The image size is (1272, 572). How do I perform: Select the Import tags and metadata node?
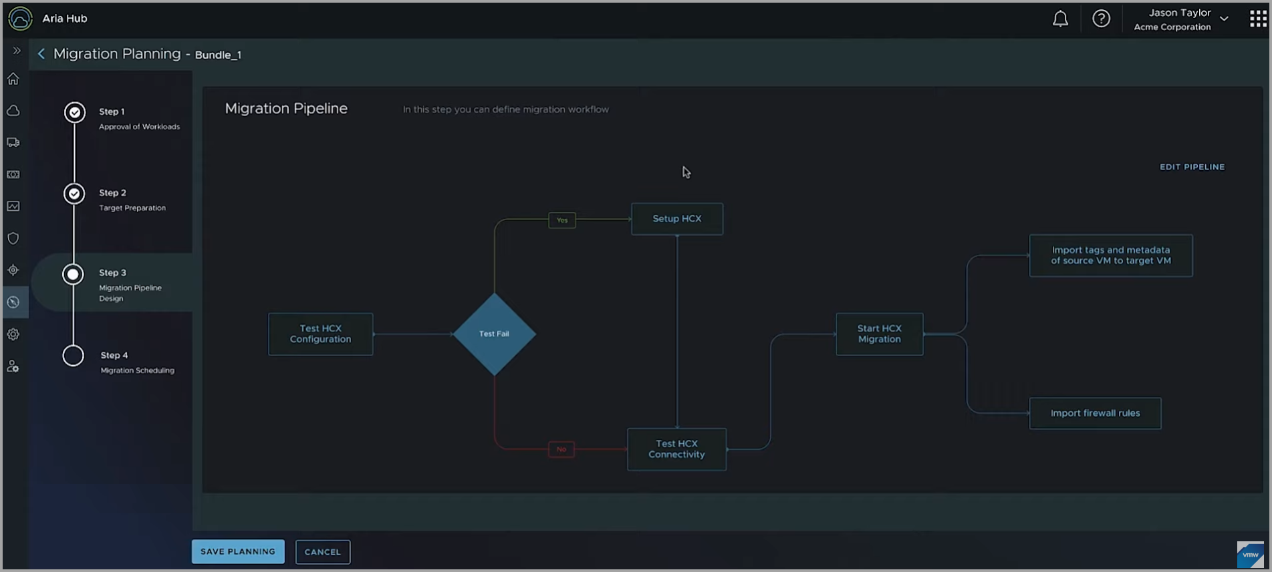click(x=1111, y=256)
